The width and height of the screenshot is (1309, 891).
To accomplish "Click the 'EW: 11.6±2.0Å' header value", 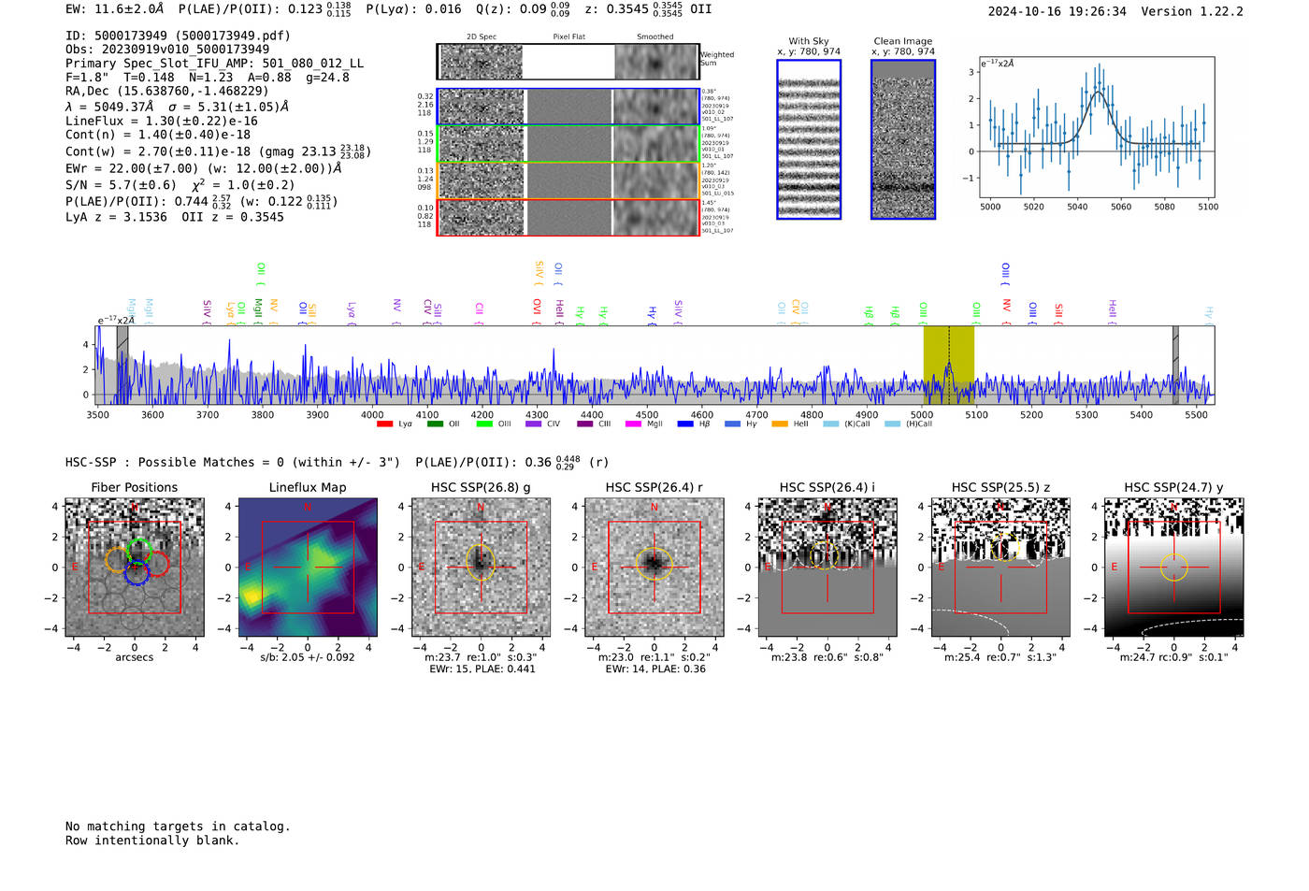I will [115, 9].
